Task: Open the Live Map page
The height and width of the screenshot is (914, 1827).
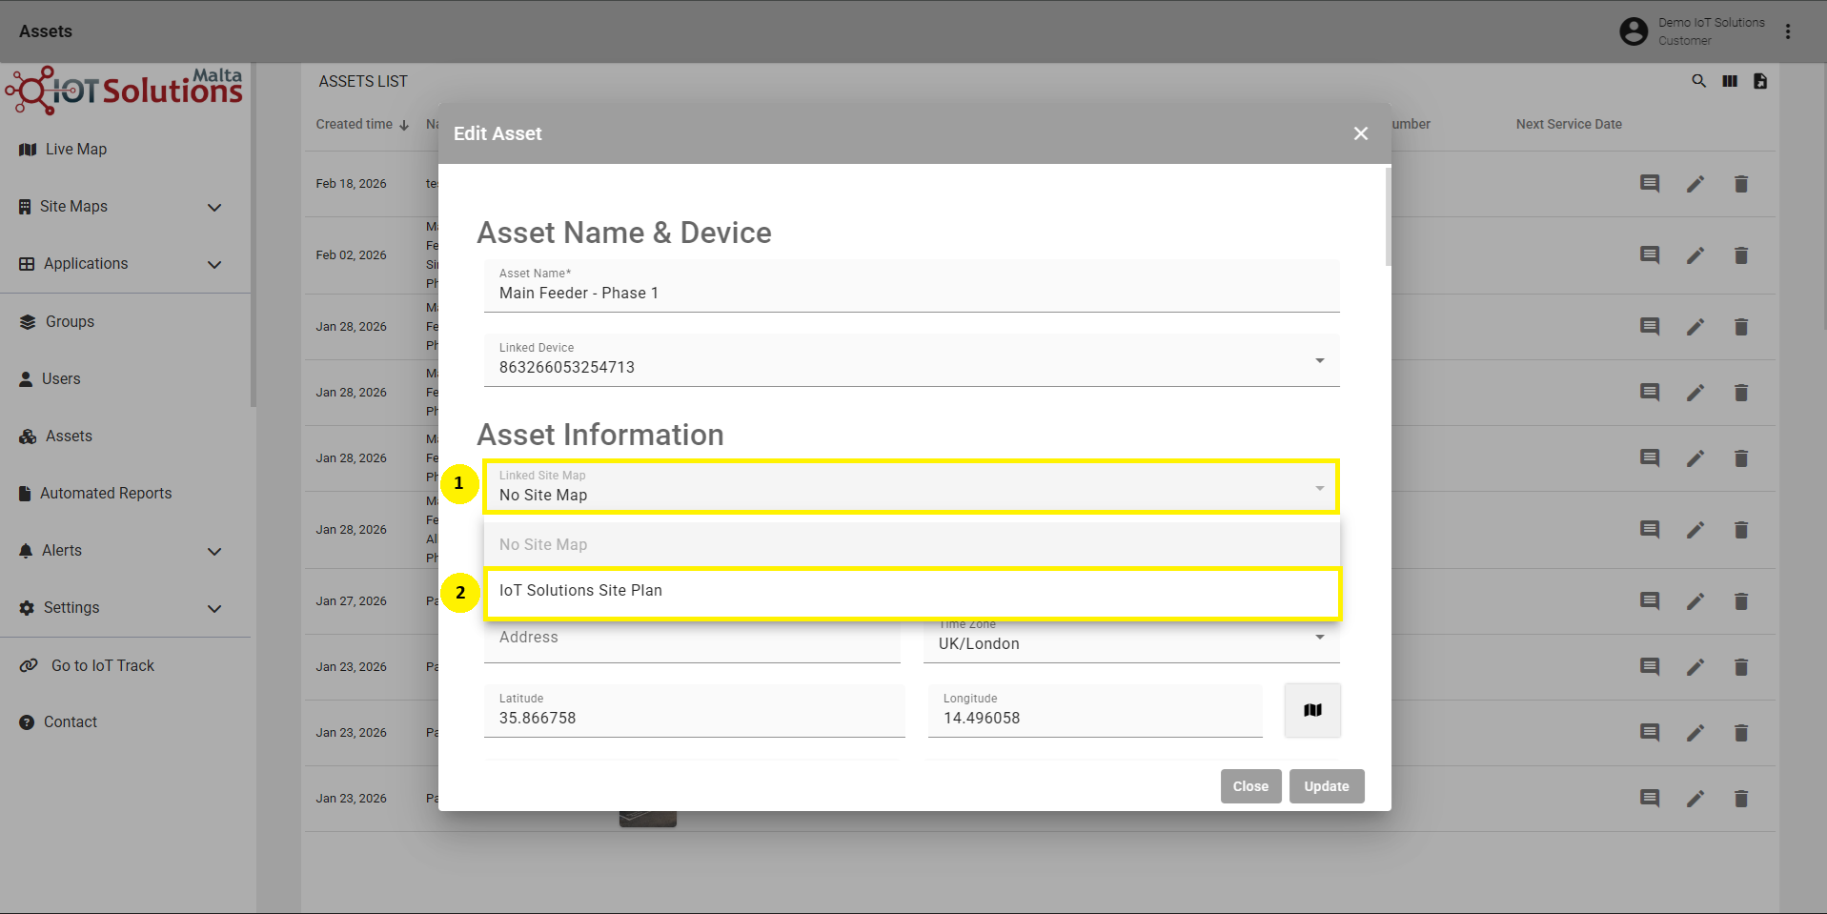Action: point(76,150)
